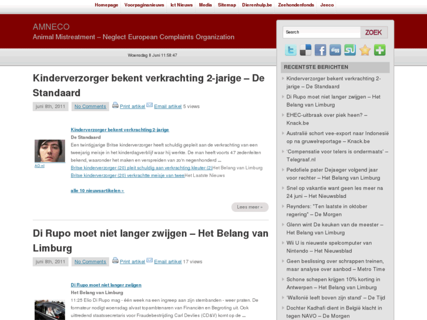Open sidebar link Wii U is nieuwste spelcomputer
The width and height of the screenshot is (427, 320).
(329, 247)
